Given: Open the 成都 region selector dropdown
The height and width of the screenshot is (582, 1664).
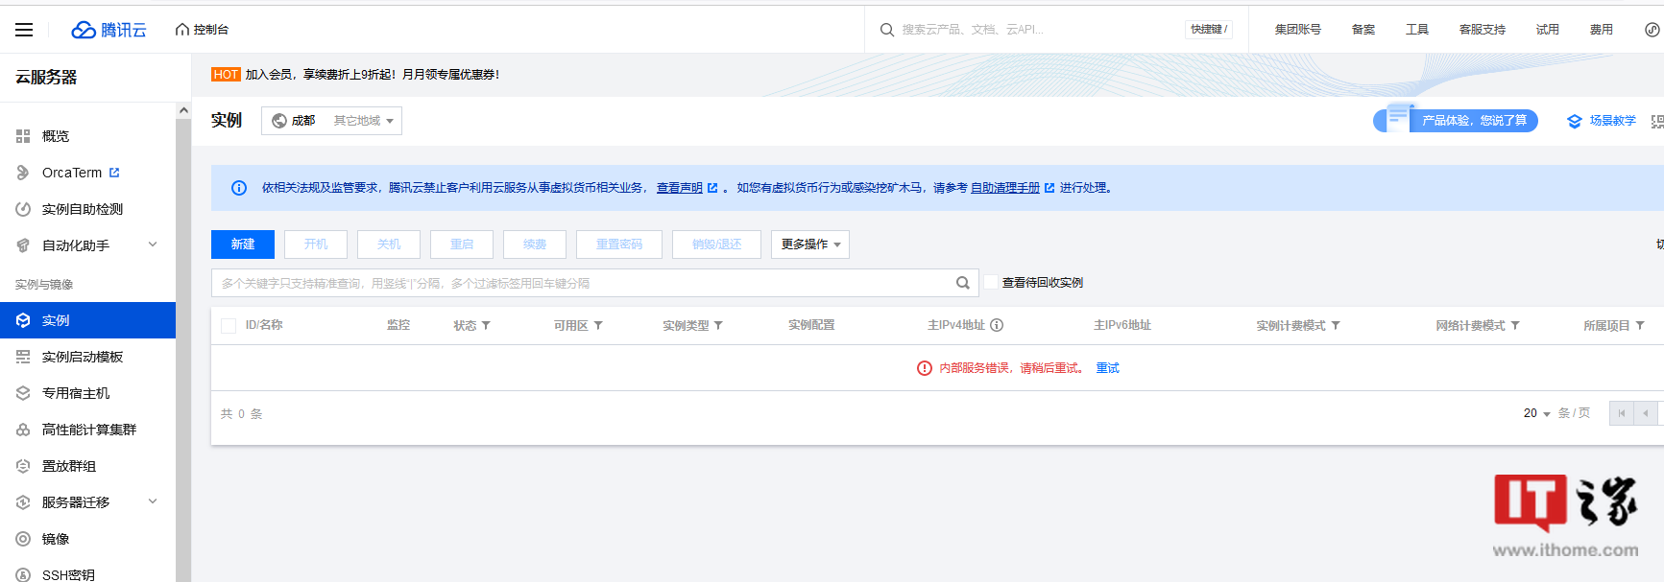Looking at the screenshot, I should [331, 121].
